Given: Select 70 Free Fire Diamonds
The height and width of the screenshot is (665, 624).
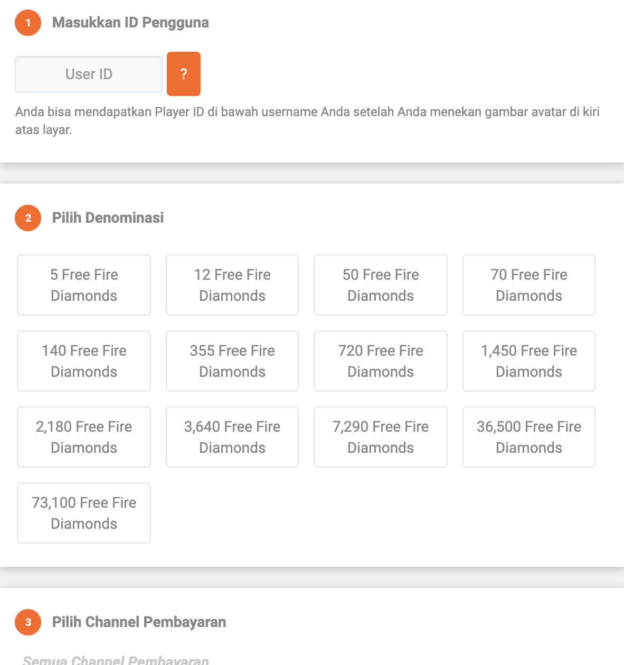Looking at the screenshot, I should [529, 285].
